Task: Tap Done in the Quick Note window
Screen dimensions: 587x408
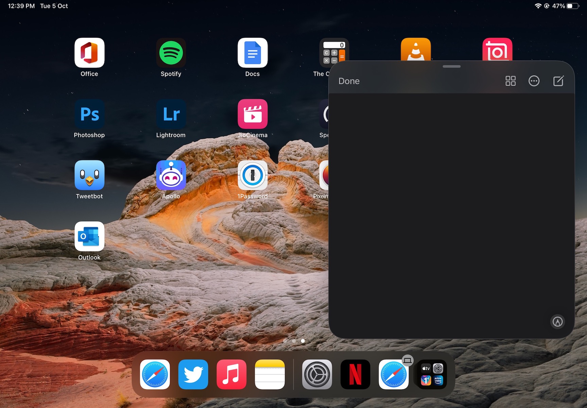Action: (x=349, y=81)
